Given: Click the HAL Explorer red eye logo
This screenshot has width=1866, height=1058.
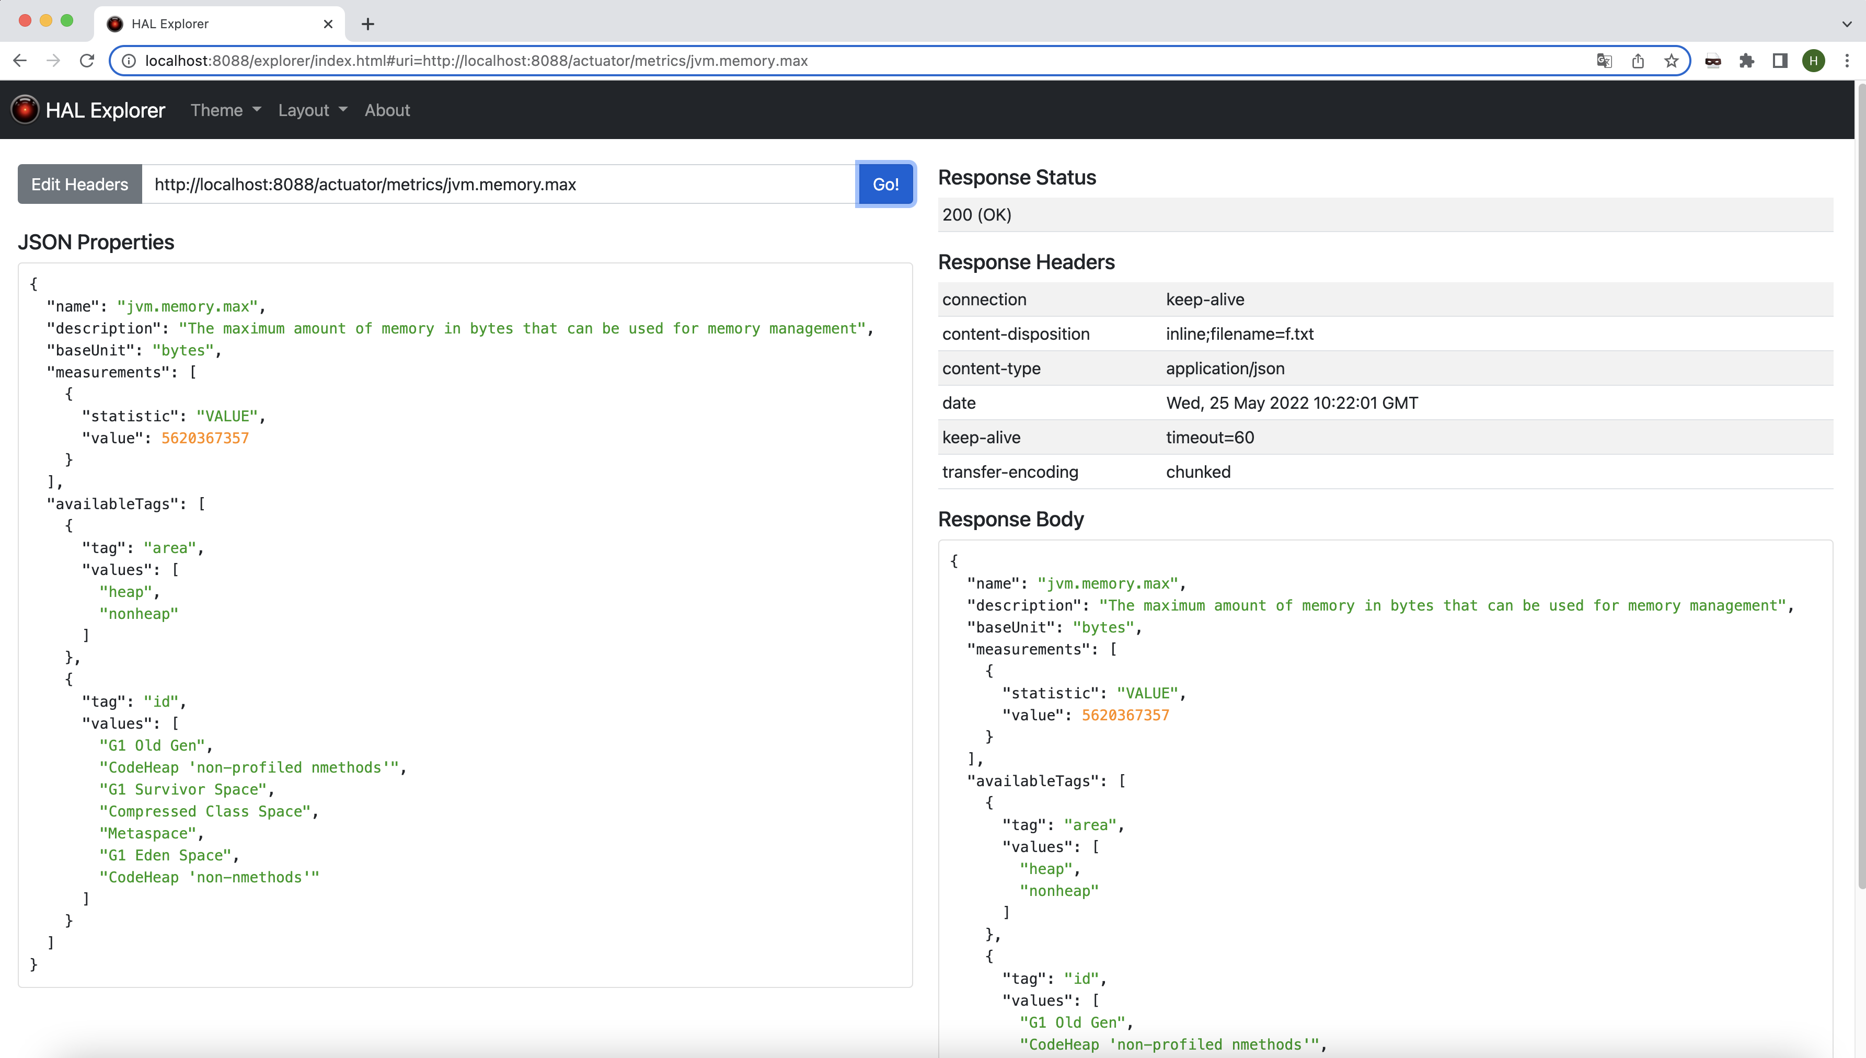Looking at the screenshot, I should pos(25,110).
